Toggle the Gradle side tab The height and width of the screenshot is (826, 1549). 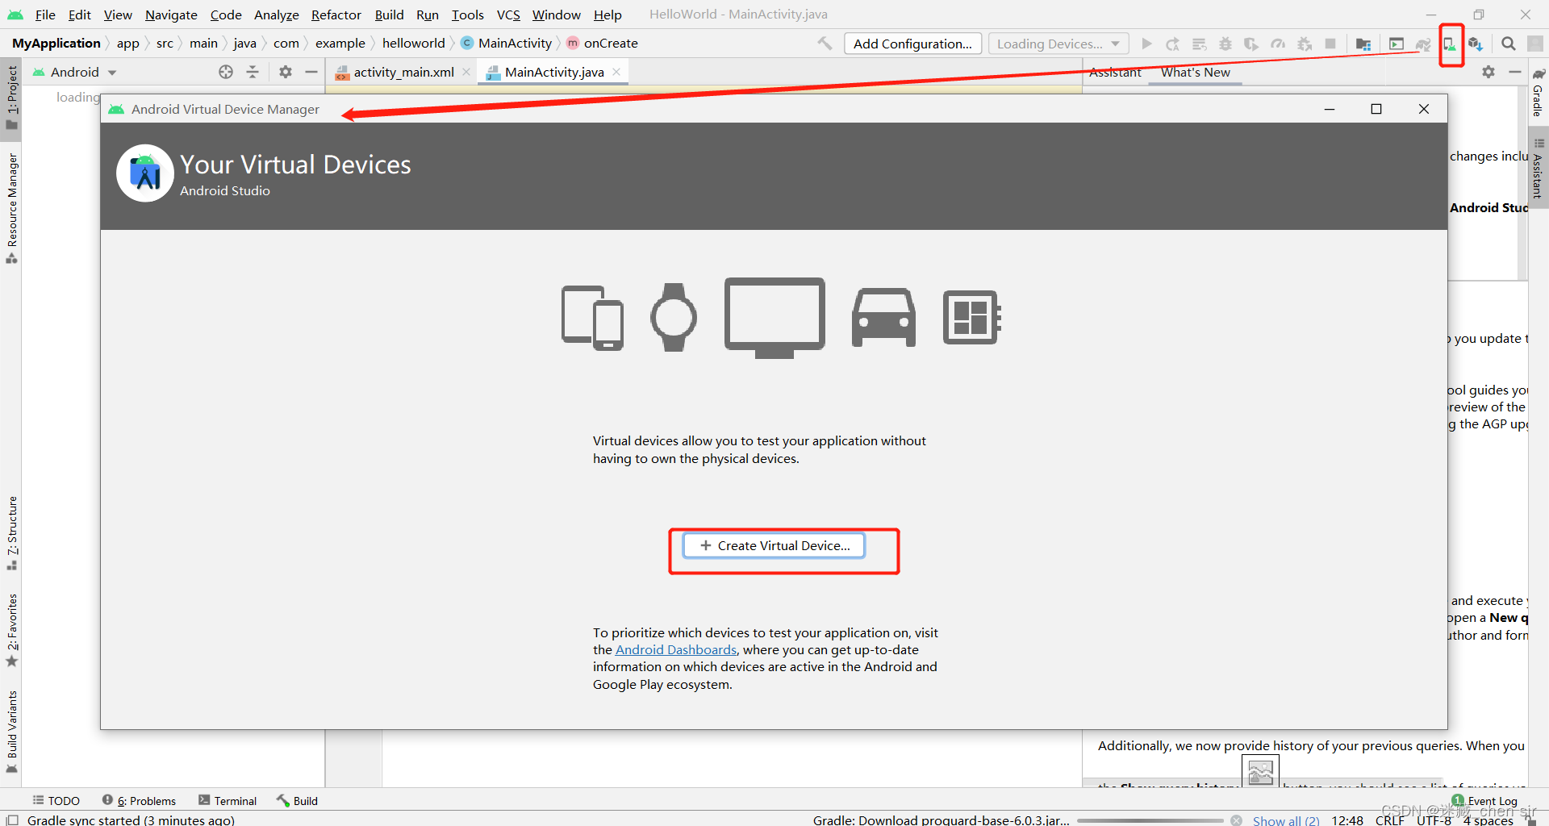(x=1539, y=92)
